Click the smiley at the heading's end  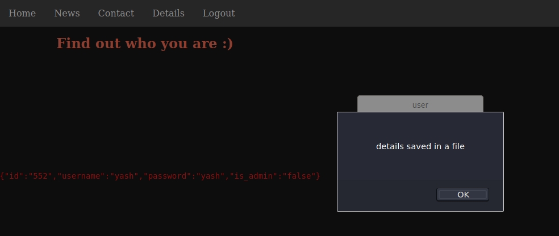227,44
